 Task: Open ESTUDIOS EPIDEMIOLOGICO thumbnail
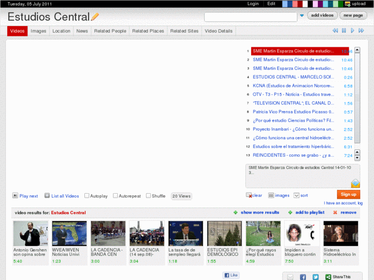(x=224, y=233)
